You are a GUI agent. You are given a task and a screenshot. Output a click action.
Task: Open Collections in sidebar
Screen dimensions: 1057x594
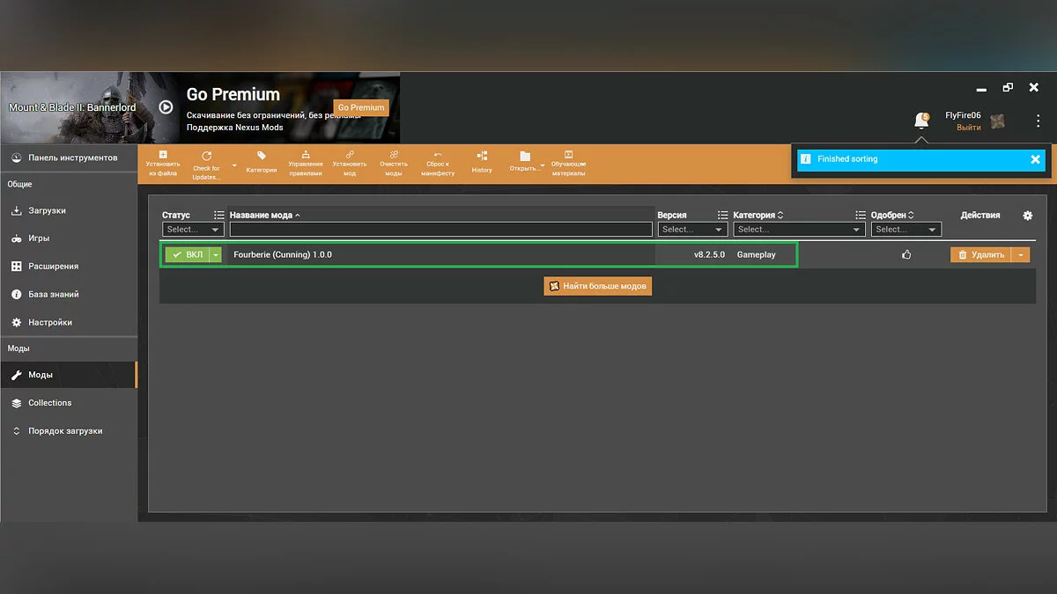click(x=69, y=403)
